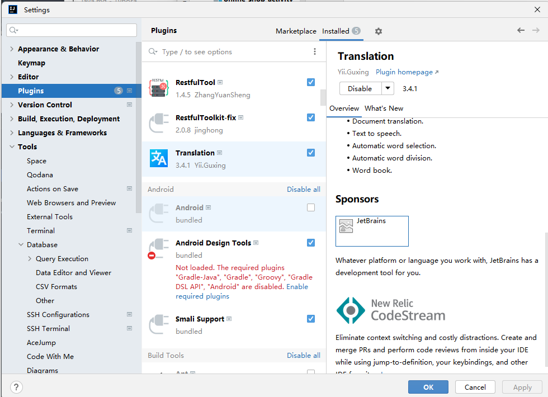Click project-level icon beside Version Control

(x=129, y=105)
